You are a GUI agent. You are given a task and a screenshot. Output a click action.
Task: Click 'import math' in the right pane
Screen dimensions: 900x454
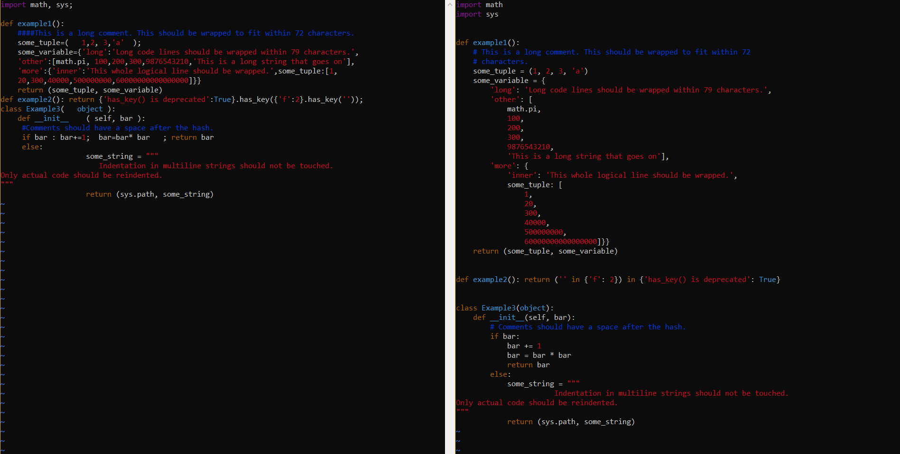tap(479, 5)
